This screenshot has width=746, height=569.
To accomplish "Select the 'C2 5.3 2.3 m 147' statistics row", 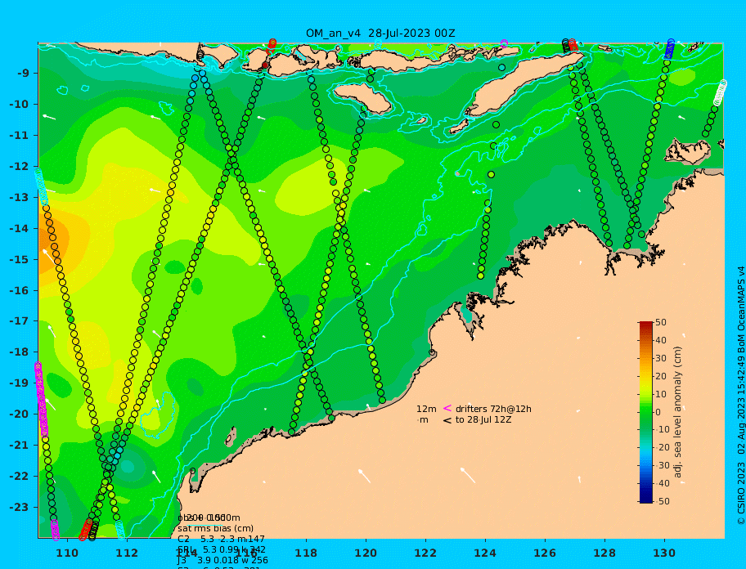I will [221, 539].
